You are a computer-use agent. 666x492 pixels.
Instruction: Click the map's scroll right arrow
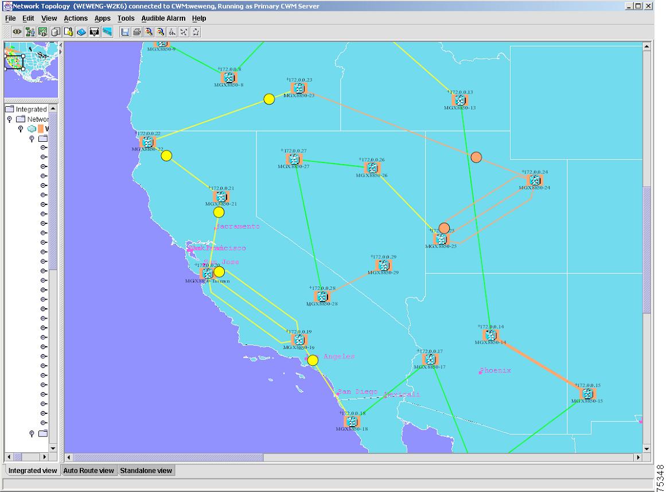coord(638,457)
